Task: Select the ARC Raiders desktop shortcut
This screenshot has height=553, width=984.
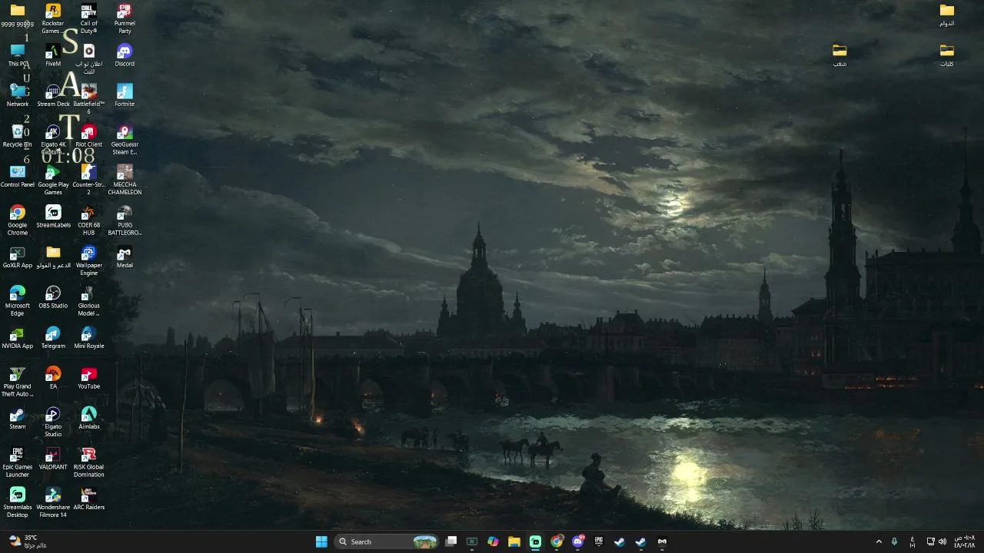Action: click(88, 498)
